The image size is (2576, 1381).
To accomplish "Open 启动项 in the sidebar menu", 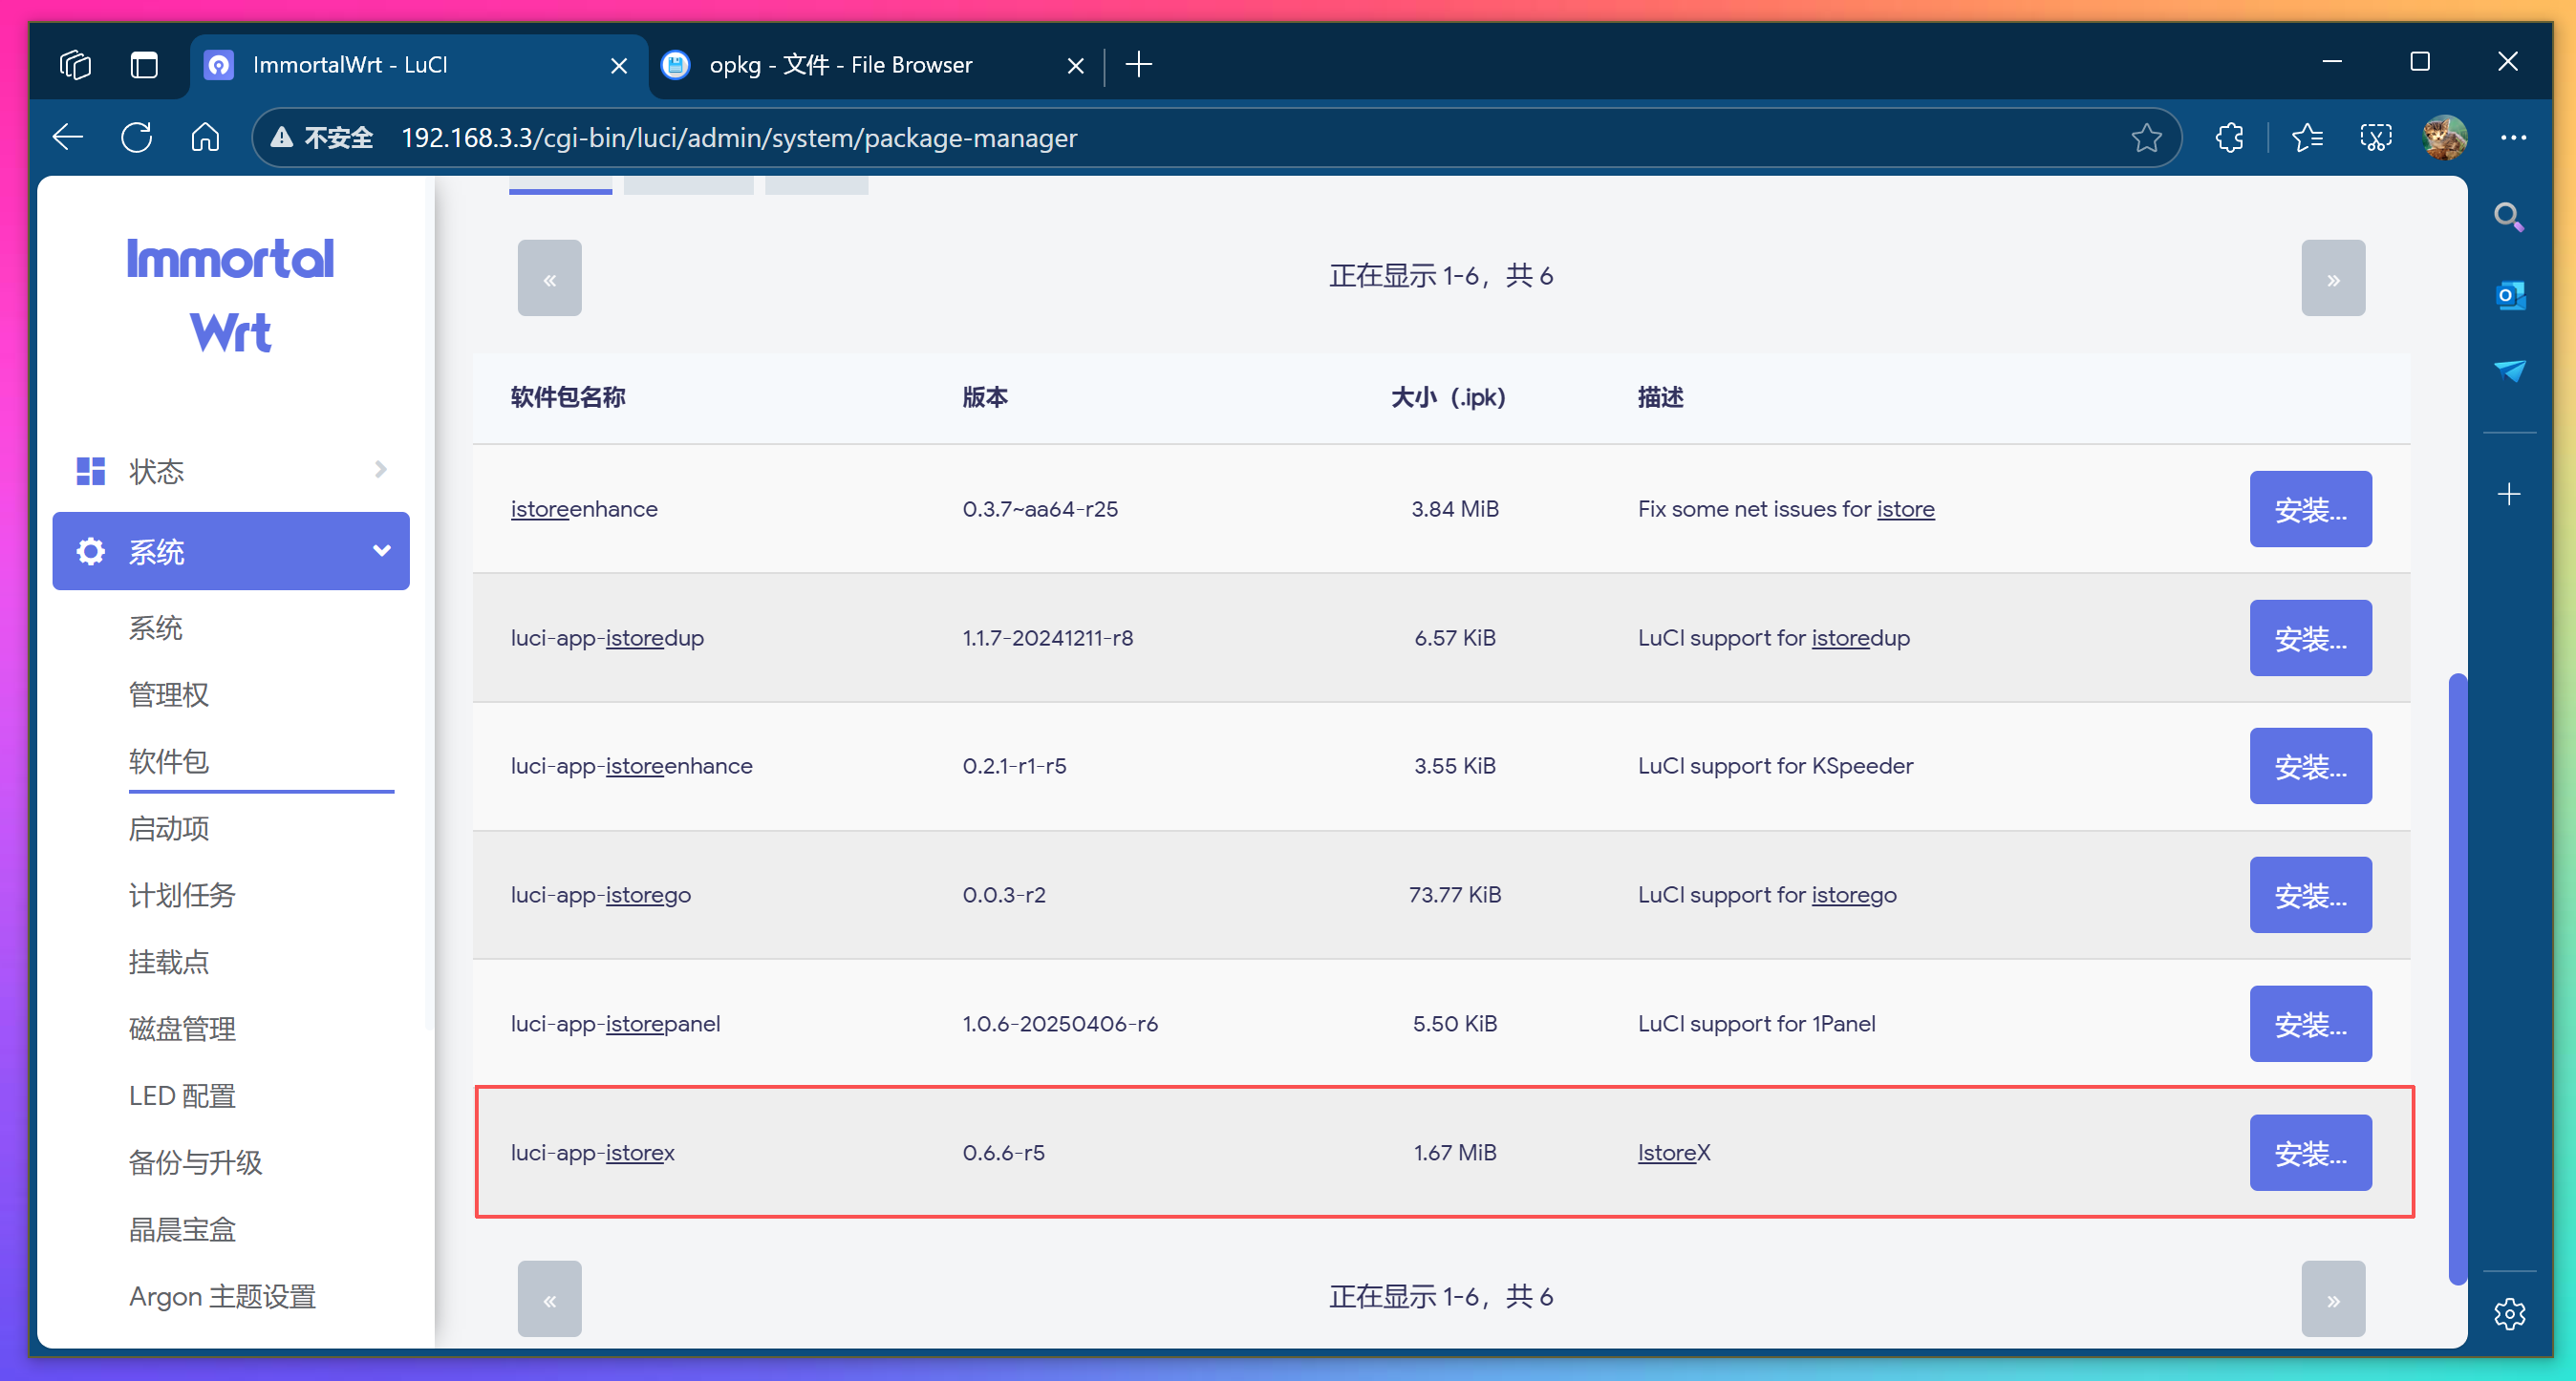I will pos(169,828).
